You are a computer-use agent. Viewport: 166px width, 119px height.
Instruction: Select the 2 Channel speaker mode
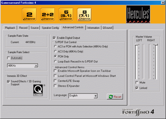tap(29, 15)
